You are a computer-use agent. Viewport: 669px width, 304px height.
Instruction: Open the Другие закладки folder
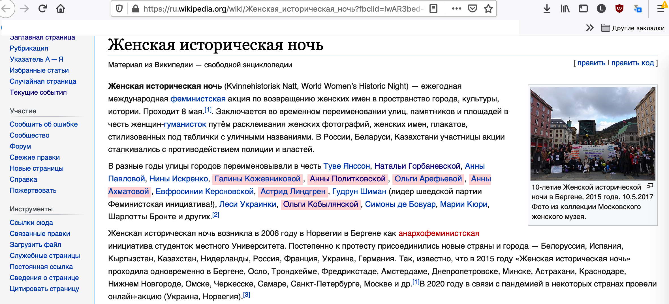[x=632, y=28]
